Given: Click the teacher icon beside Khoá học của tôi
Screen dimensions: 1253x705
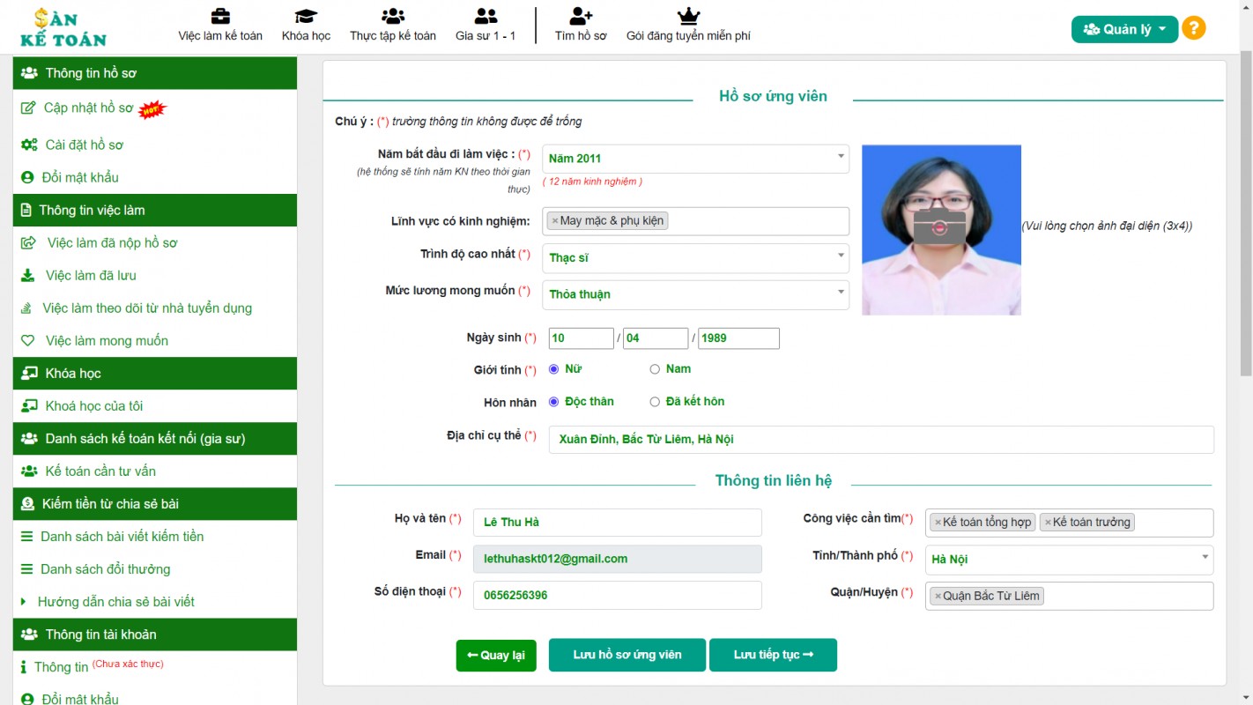Looking at the screenshot, I should [29, 405].
